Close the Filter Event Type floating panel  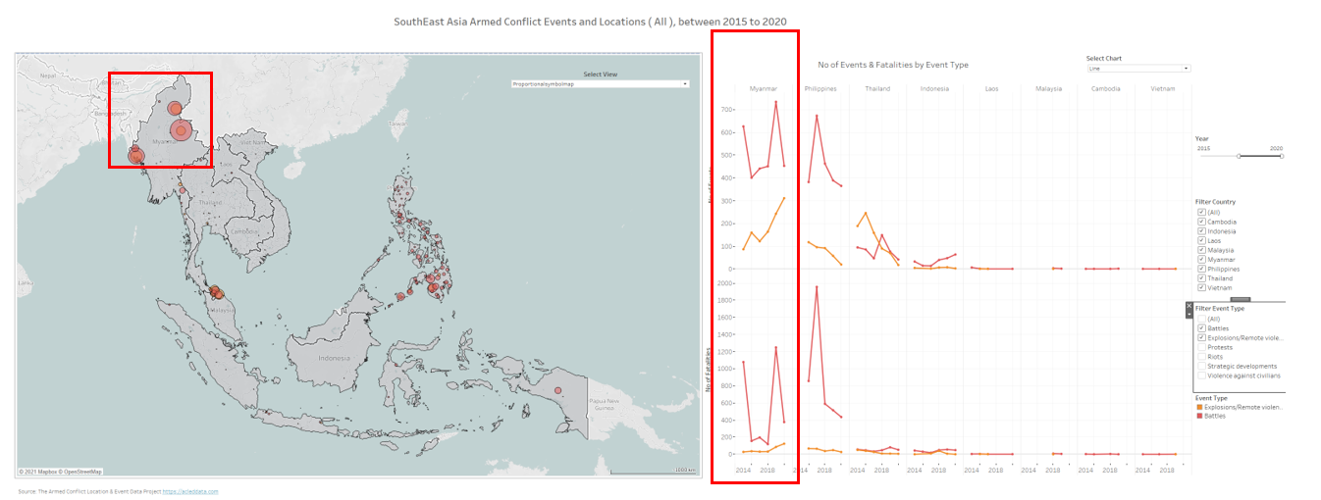tap(1189, 306)
